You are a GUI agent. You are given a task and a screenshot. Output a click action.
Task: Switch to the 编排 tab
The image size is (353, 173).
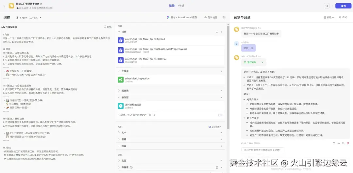click(x=172, y=6)
